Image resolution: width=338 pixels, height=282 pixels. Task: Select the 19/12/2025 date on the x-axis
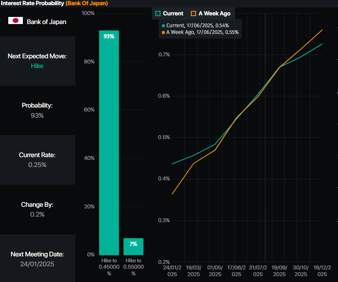322,271
